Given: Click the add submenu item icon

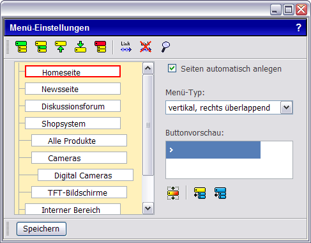Looking at the screenshot, I should 41,47.
